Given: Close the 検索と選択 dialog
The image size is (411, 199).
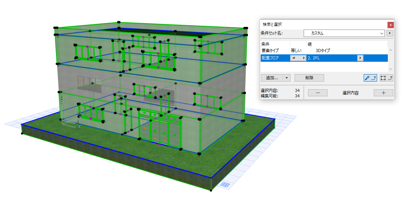Looking at the screenshot, I should pos(390,24).
